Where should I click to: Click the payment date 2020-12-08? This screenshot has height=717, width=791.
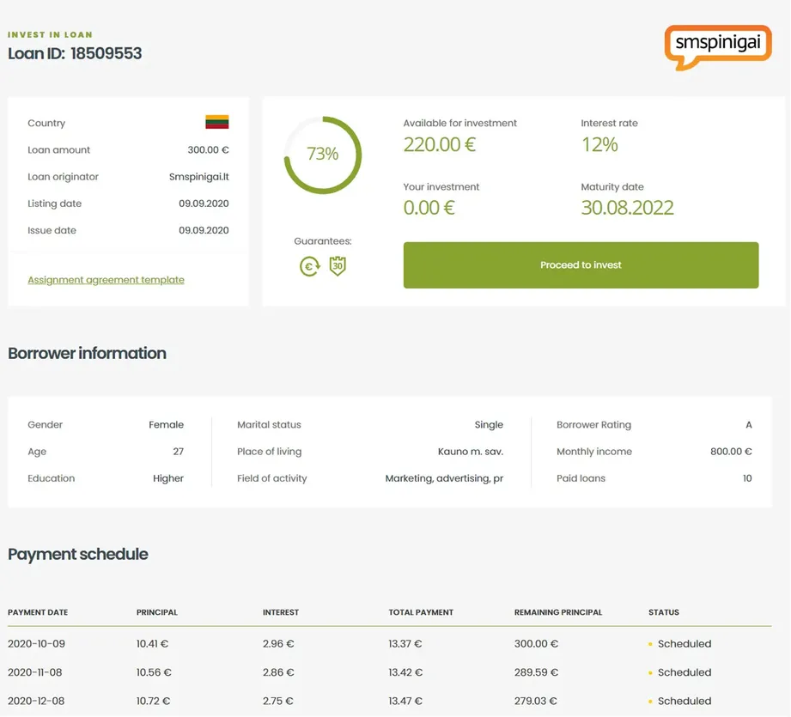click(x=36, y=702)
